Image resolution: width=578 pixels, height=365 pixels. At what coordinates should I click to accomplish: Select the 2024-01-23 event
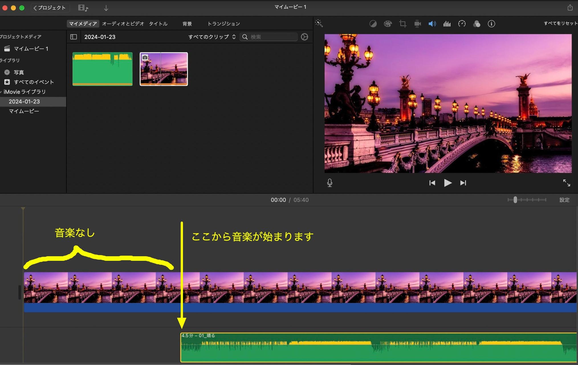click(24, 102)
